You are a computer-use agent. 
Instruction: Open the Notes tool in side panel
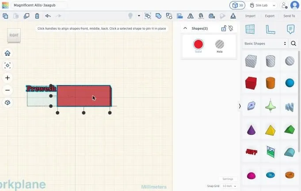291,29
